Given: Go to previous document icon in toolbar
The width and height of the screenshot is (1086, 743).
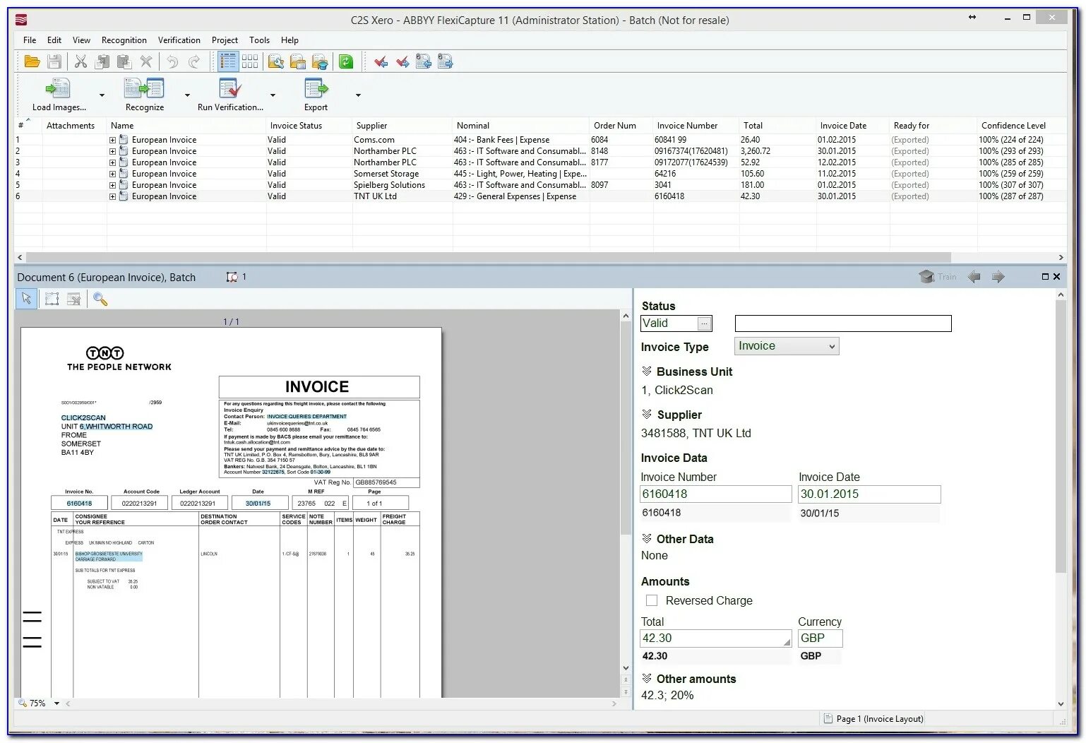Looking at the screenshot, I should tap(424, 62).
